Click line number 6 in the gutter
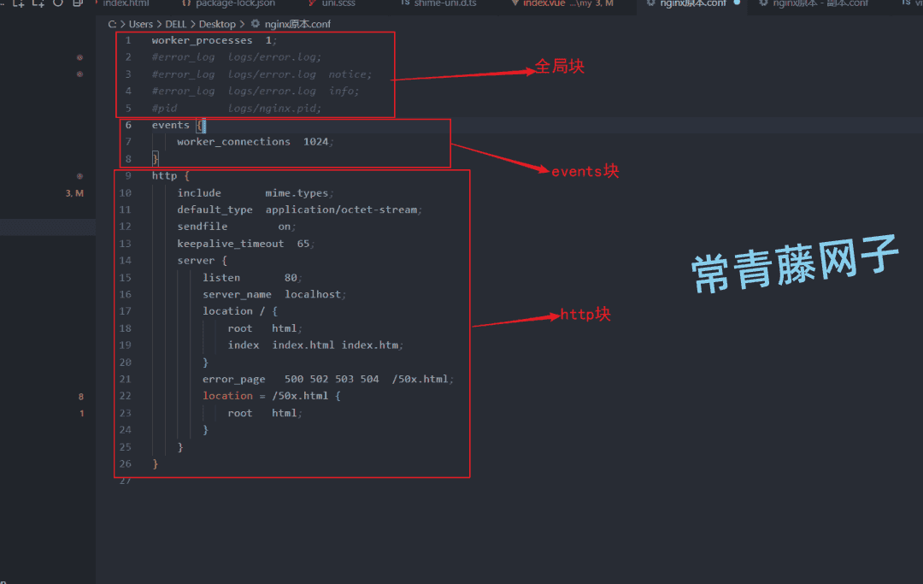Screen dimensions: 923x584 click(127, 125)
